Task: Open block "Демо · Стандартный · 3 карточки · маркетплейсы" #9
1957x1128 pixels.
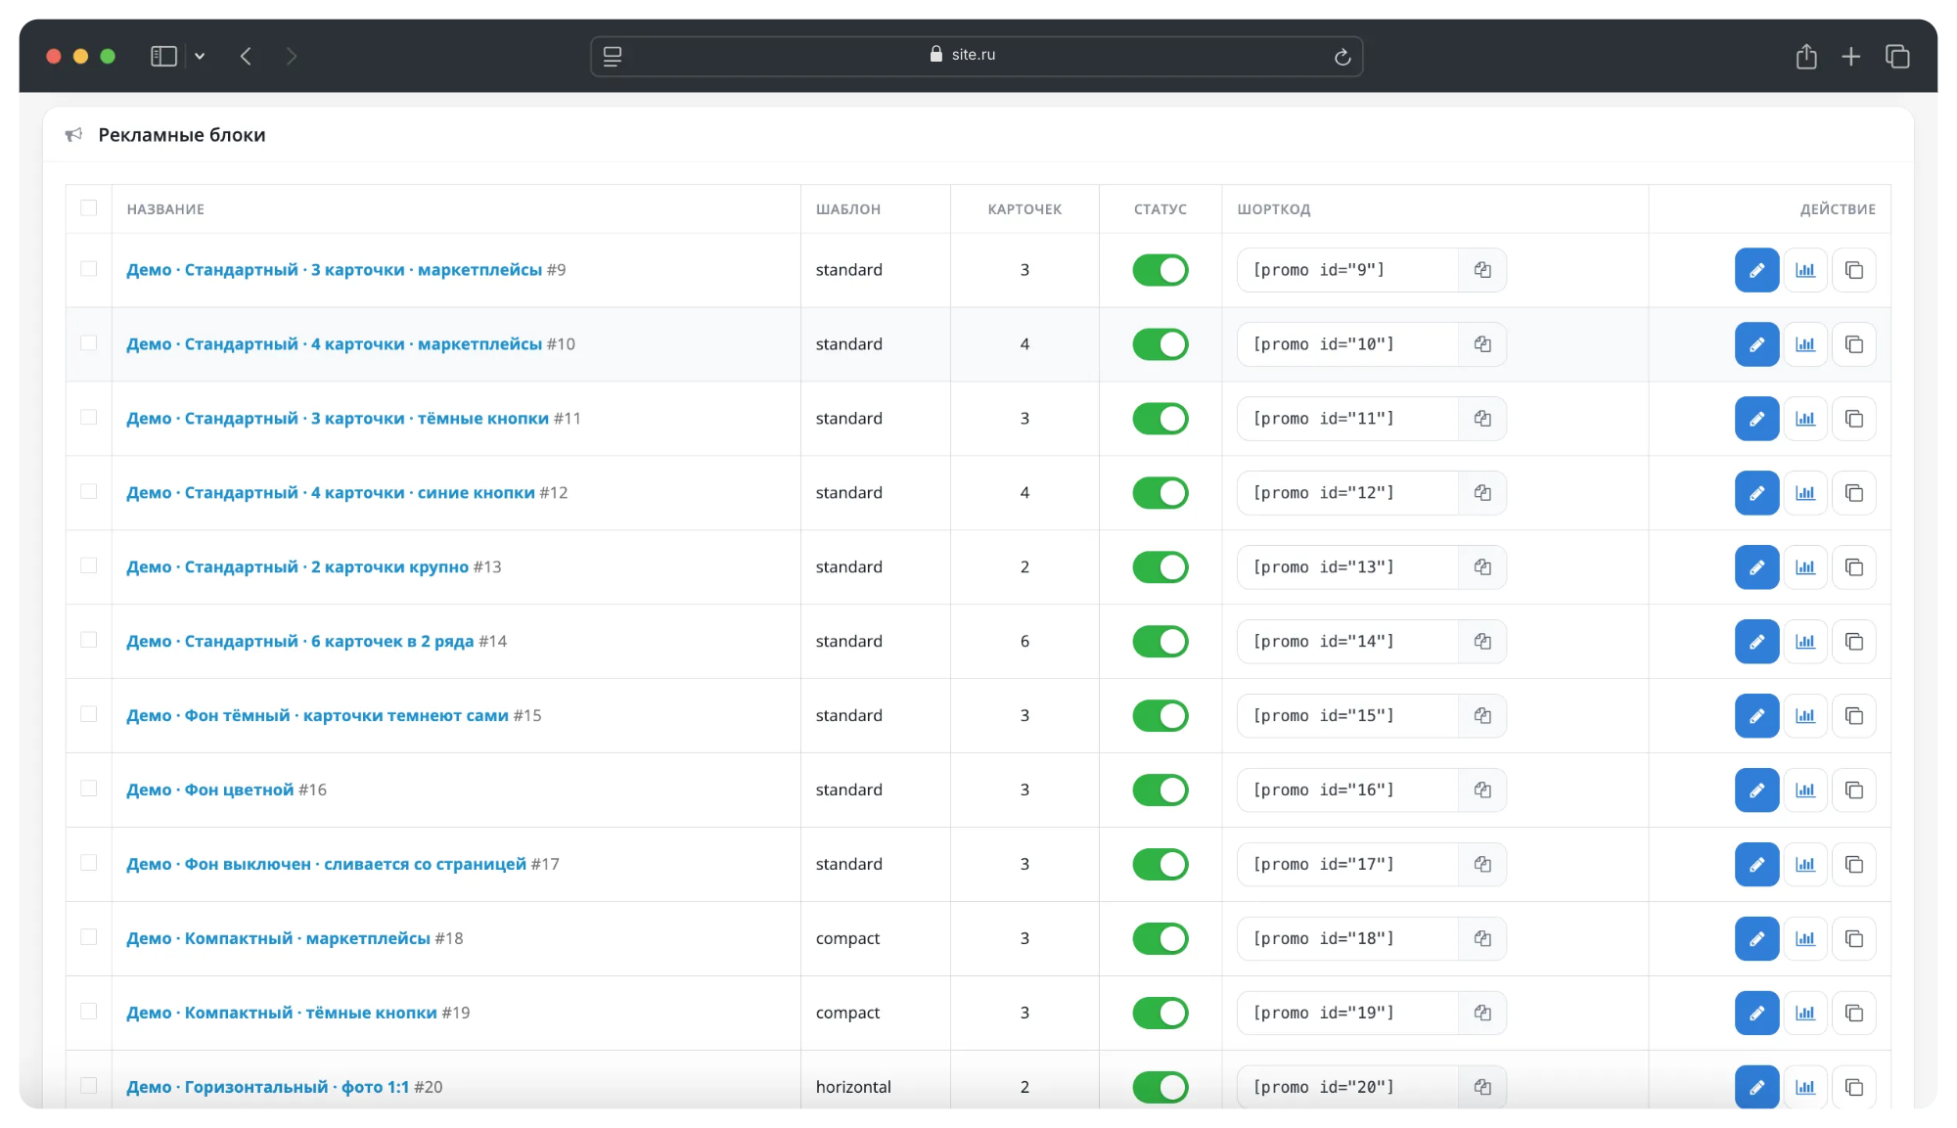Action: point(334,270)
